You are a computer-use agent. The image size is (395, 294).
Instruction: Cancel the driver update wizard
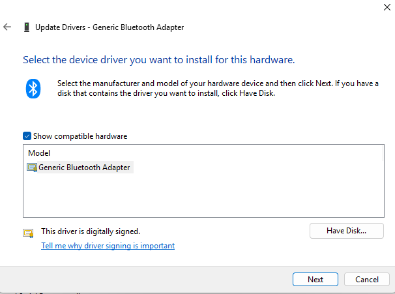point(367,280)
